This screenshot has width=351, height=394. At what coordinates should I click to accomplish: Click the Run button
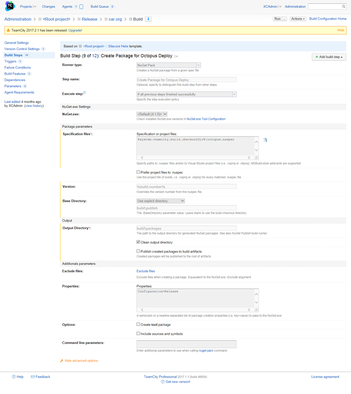click(277, 19)
